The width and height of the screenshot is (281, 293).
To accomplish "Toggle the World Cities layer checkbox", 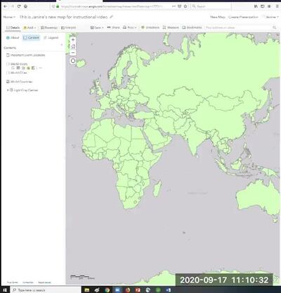I will [x=8, y=73].
